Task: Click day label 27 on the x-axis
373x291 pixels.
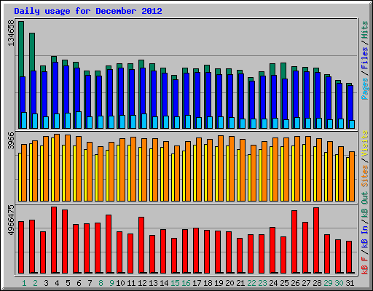Action: (x=306, y=283)
